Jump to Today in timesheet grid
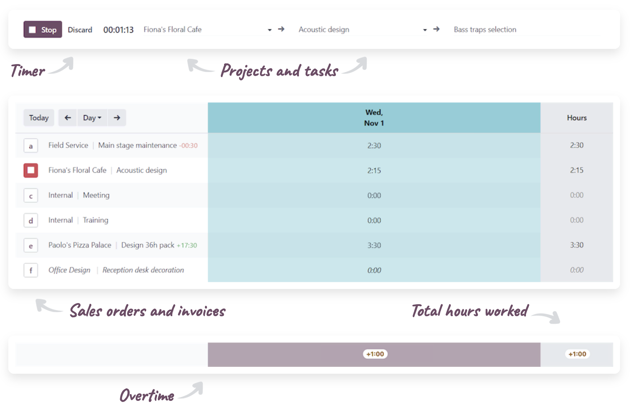632x415 pixels. [39, 118]
